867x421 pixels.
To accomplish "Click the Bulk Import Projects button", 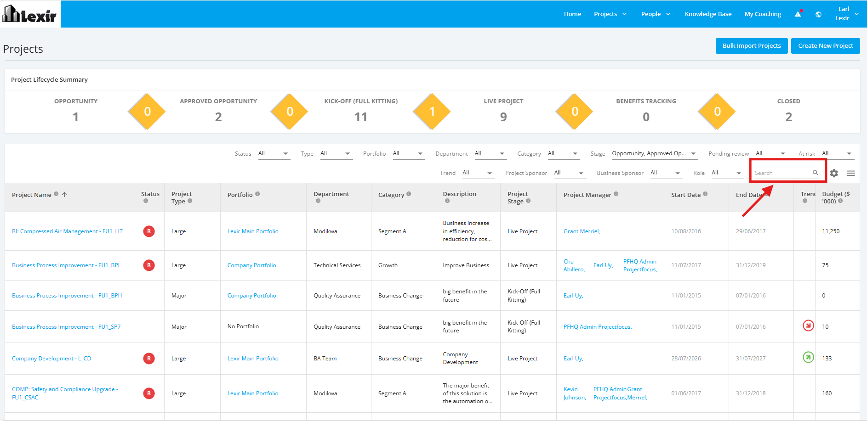I will tap(752, 46).
